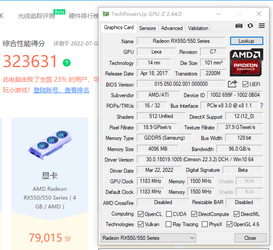Click the overall score 323631

click(30, 61)
